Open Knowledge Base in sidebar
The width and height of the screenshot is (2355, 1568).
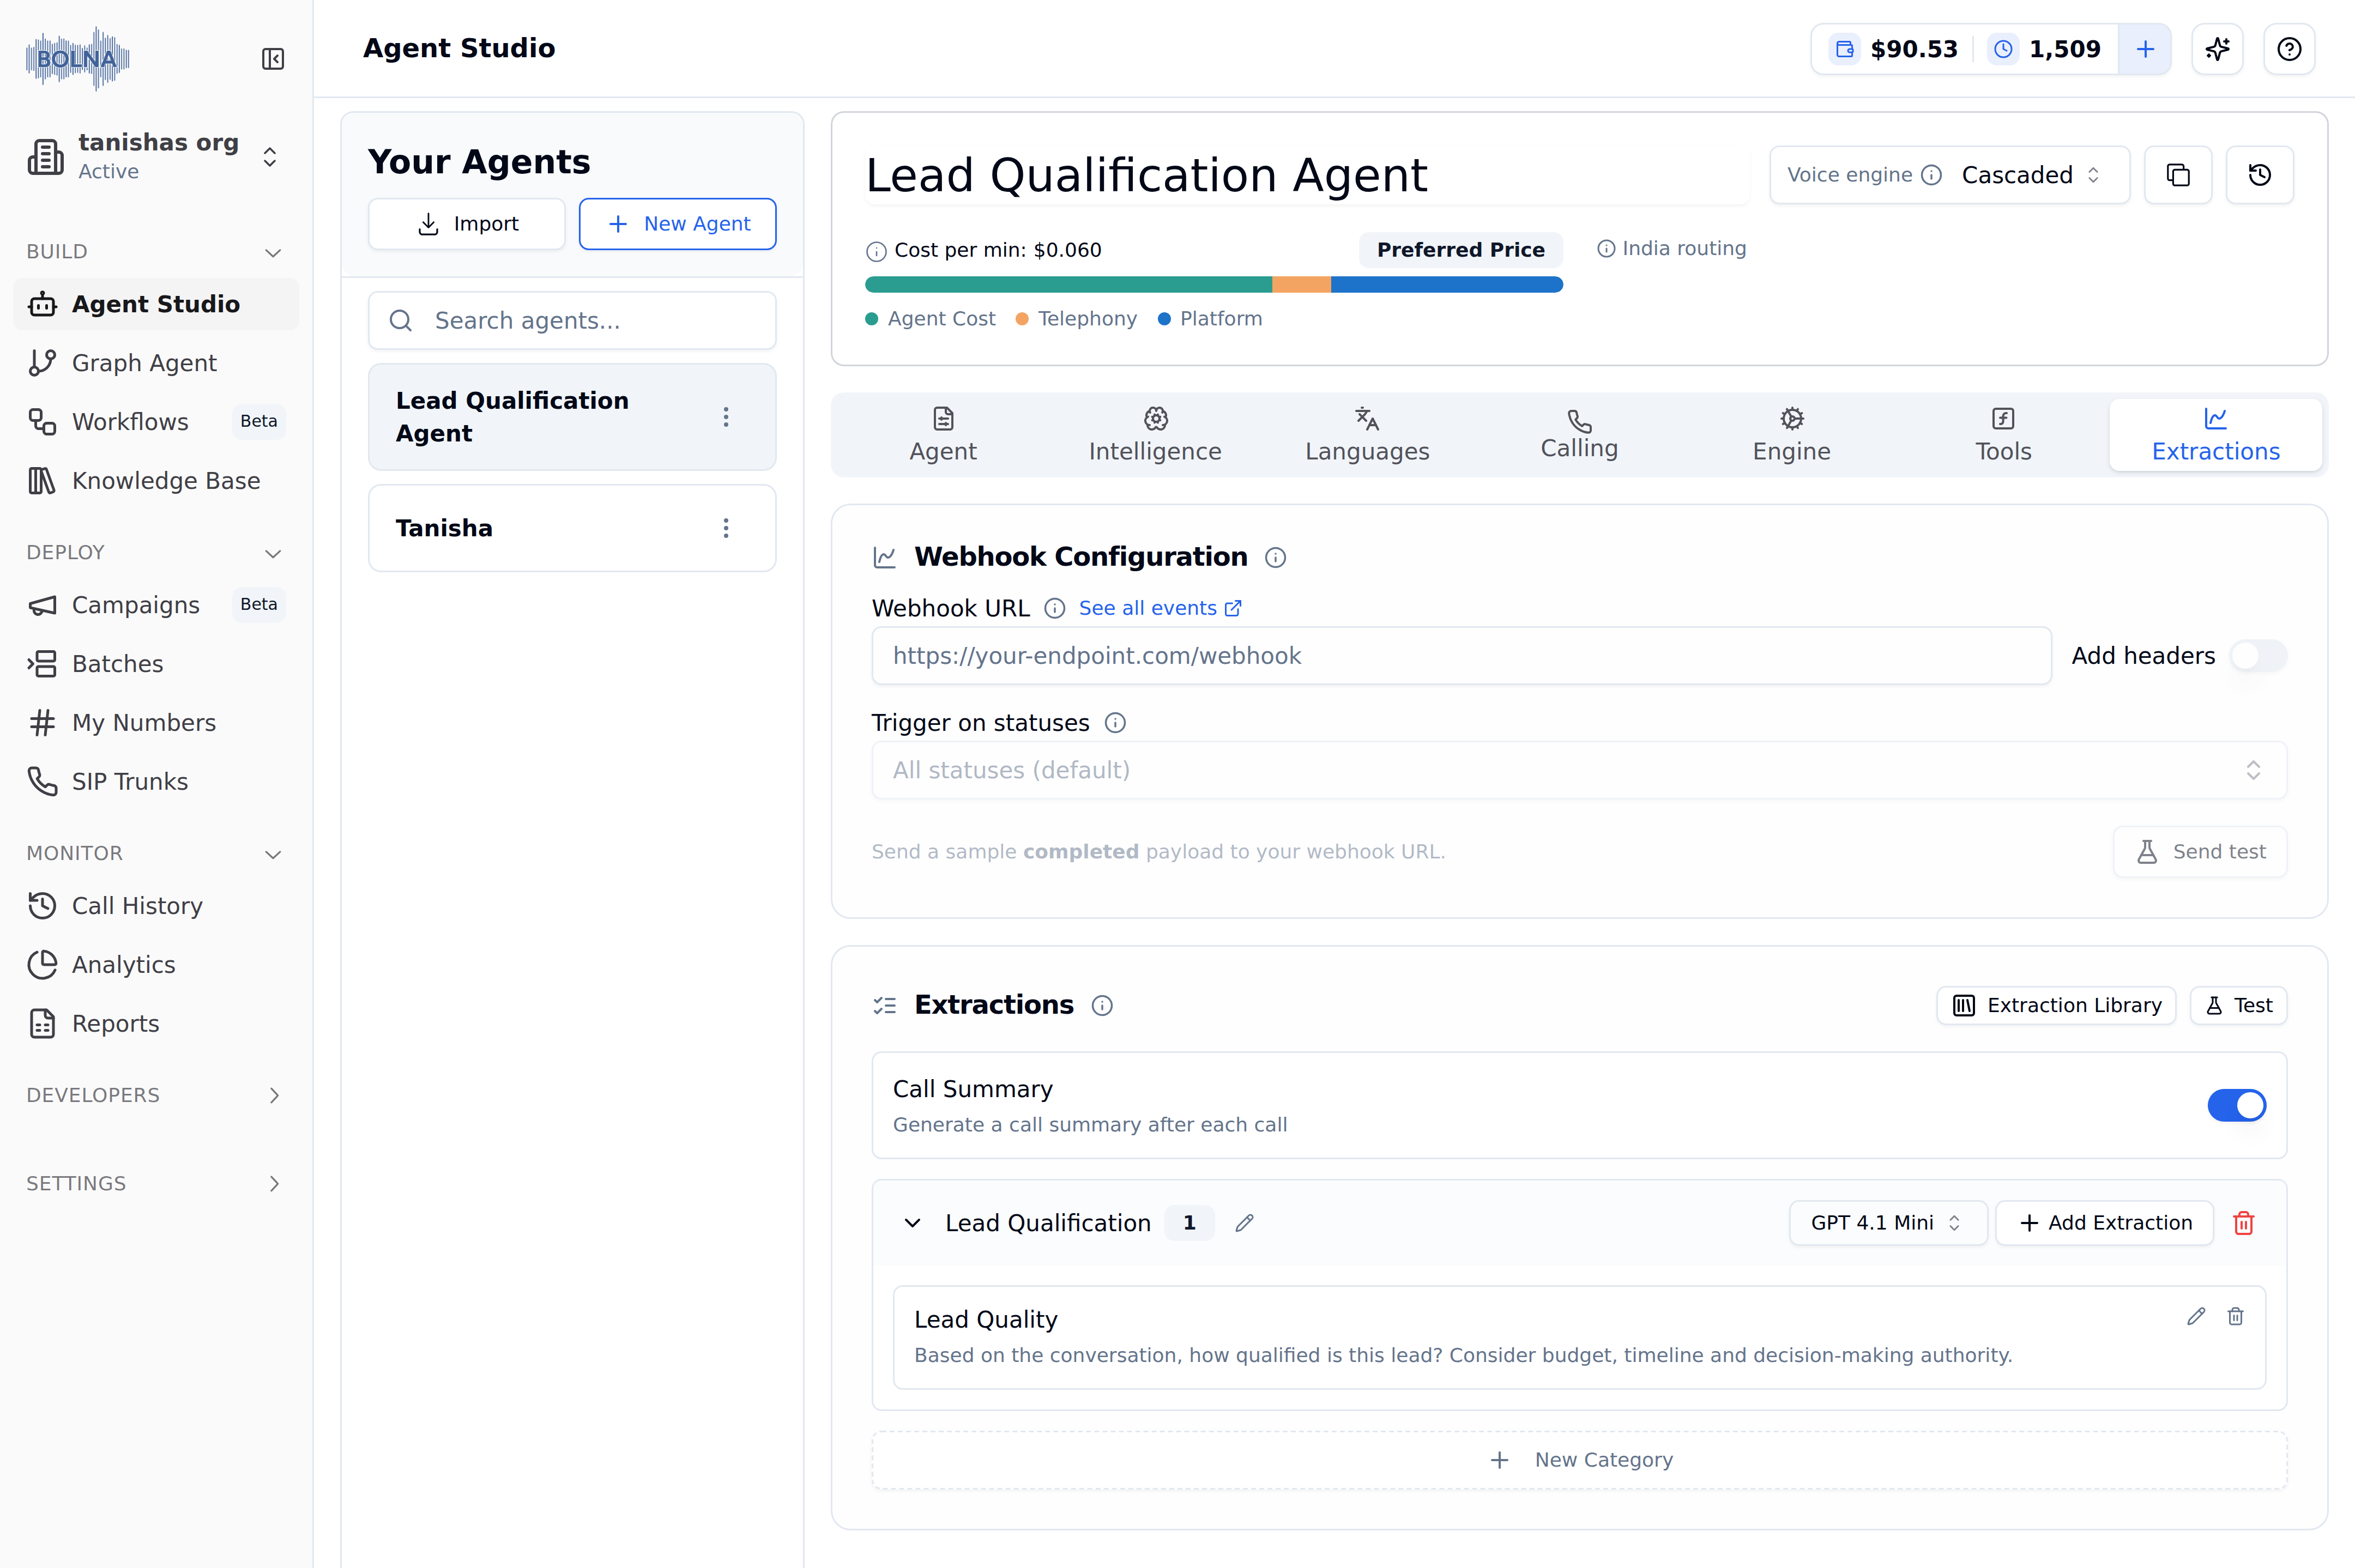coord(156,481)
